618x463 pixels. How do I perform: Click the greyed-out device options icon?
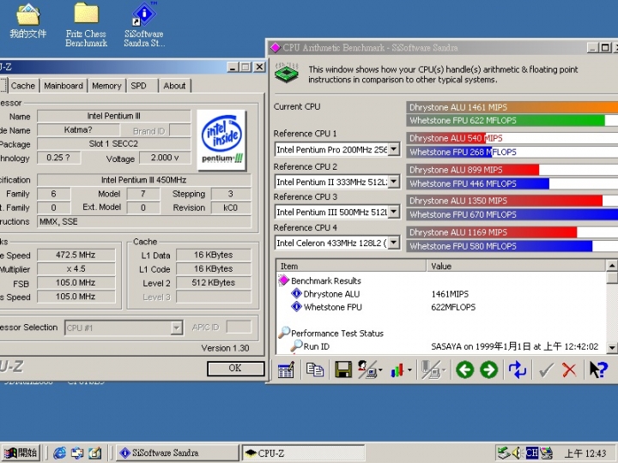(431, 370)
